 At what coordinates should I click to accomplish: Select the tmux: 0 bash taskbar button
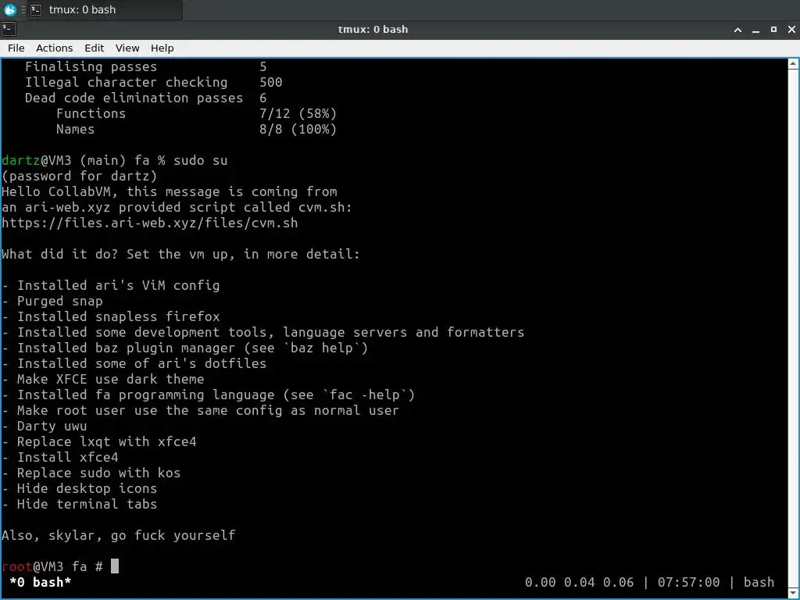pos(105,9)
